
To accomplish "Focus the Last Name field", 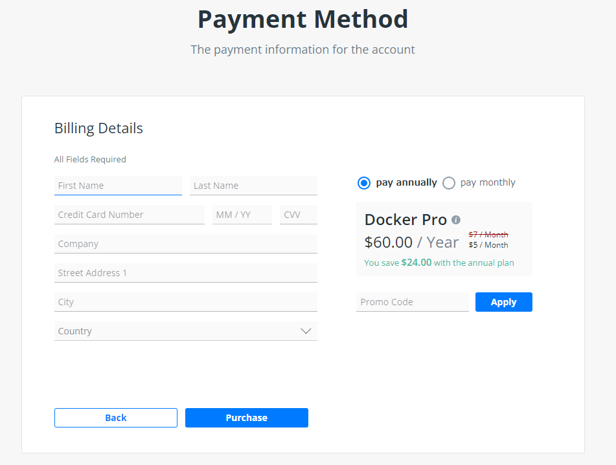I will pyautogui.click(x=253, y=186).
